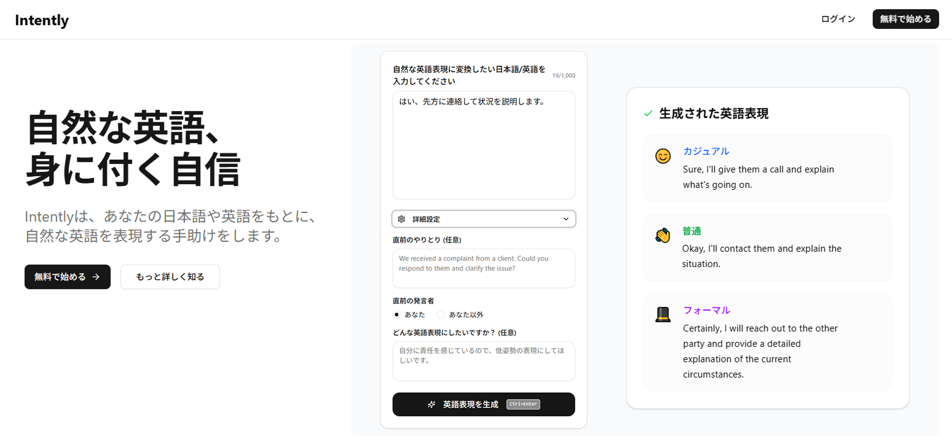Viewport: 952px width, 442px height.
Task: Select the あなた radio button
Action: [x=397, y=315]
